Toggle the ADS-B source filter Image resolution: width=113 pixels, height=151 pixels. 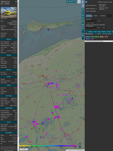[88, 37]
